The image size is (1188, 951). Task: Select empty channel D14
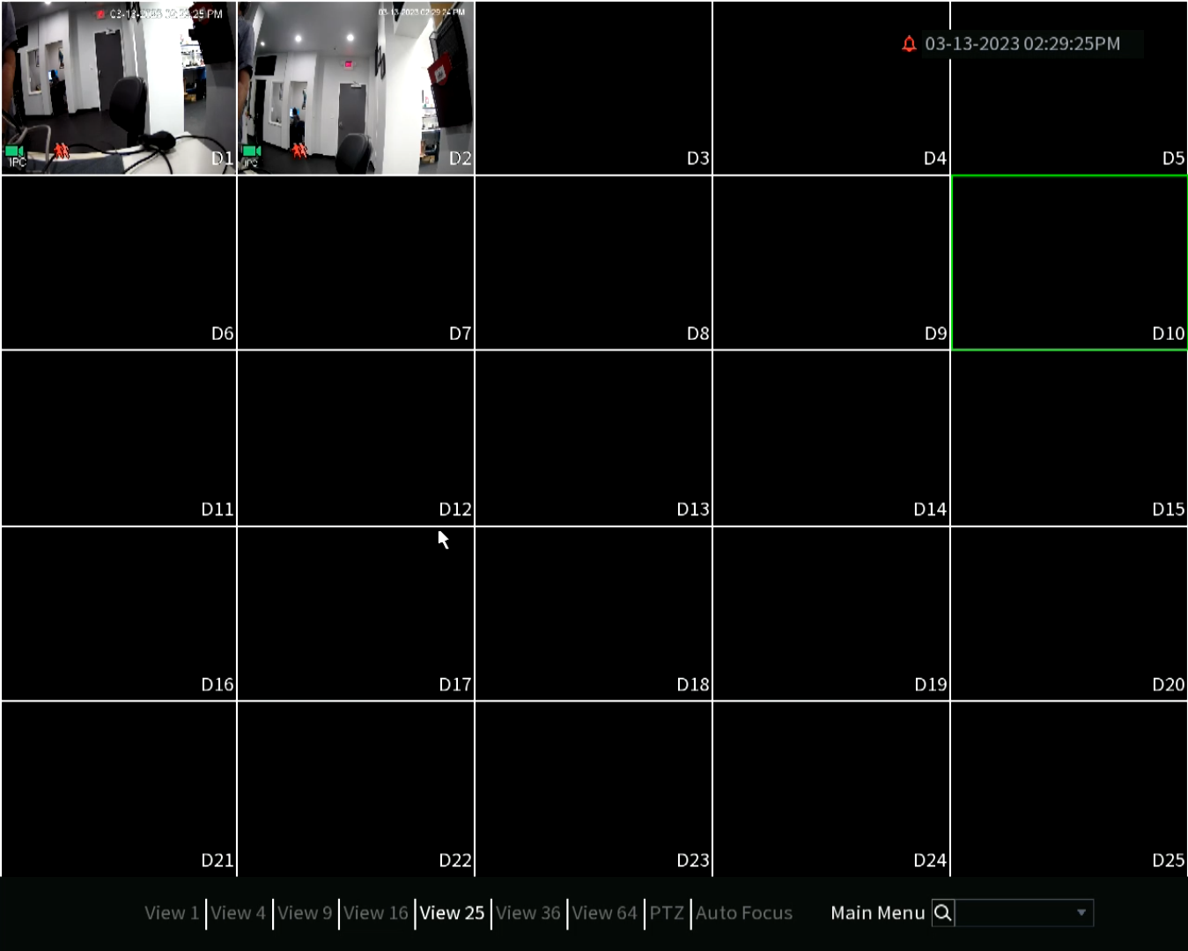pyautogui.click(x=831, y=439)
